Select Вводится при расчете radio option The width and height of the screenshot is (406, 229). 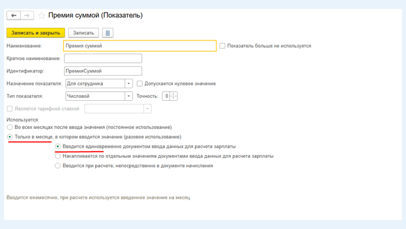coord(58,166)
